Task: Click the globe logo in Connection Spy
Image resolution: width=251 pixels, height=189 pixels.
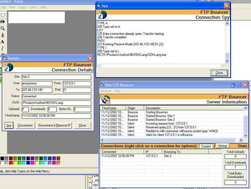Action: pos(103,15)
